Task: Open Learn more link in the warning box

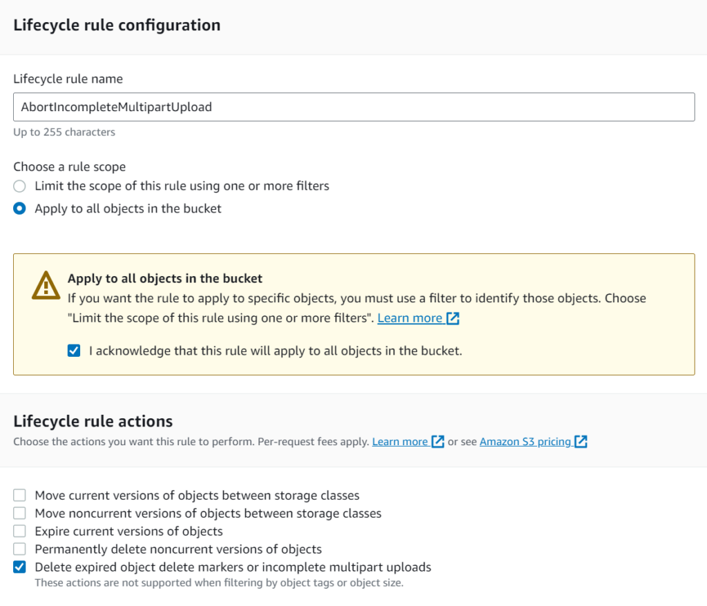Action: (x=409, y=318)
